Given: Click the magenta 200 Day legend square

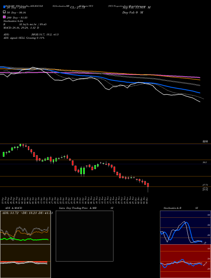Looking at the screenshot, I should coord(4,17).
